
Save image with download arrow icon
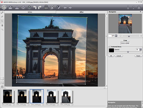(x=17, y=7)
